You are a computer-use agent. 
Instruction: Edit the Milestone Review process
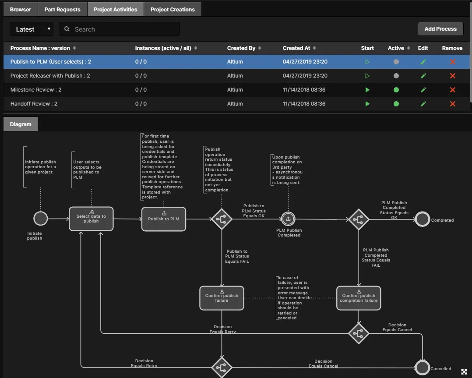tap(423, 90)
